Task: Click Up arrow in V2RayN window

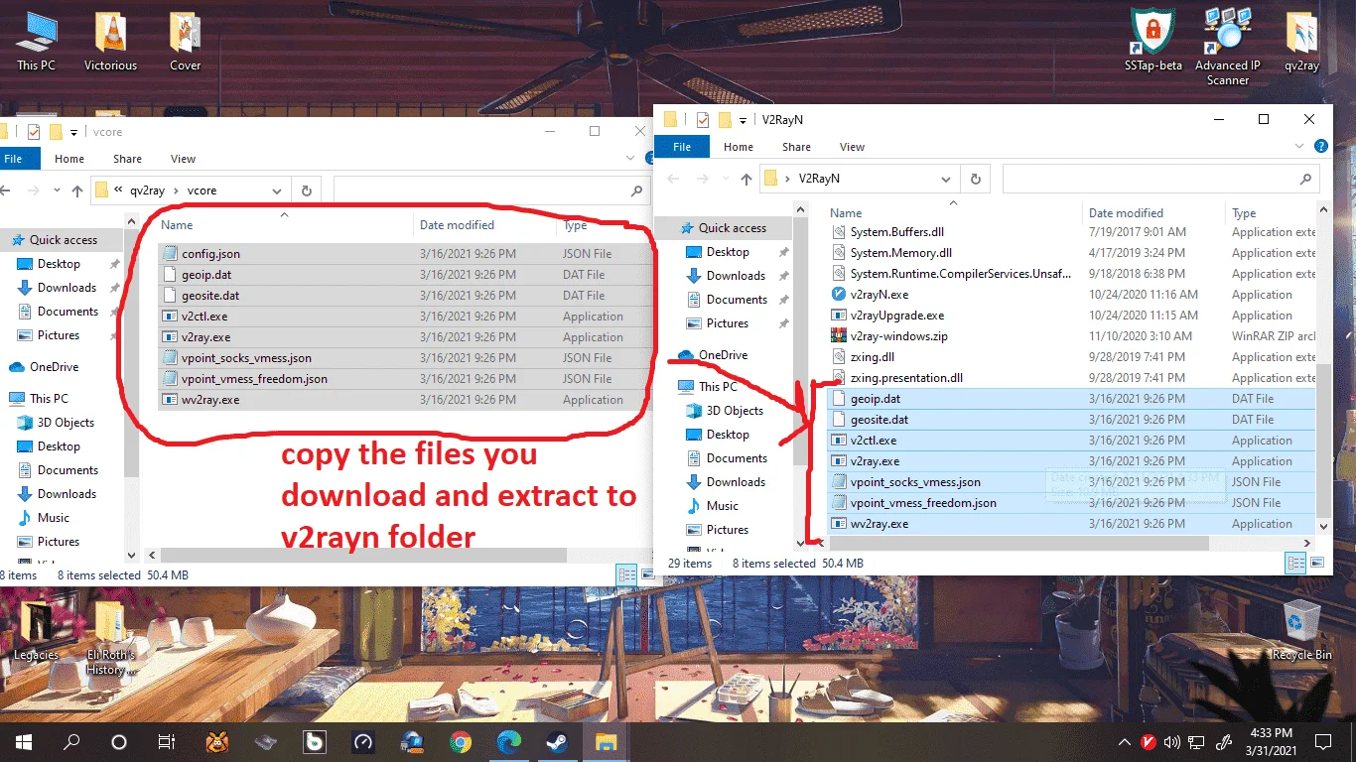Action: tap(746, 179)
